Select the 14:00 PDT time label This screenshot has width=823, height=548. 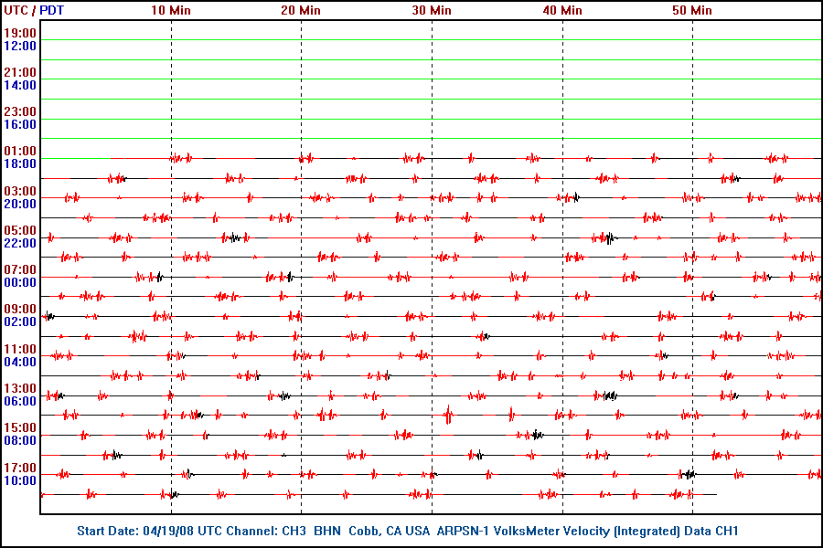click(x=20, y=85)
